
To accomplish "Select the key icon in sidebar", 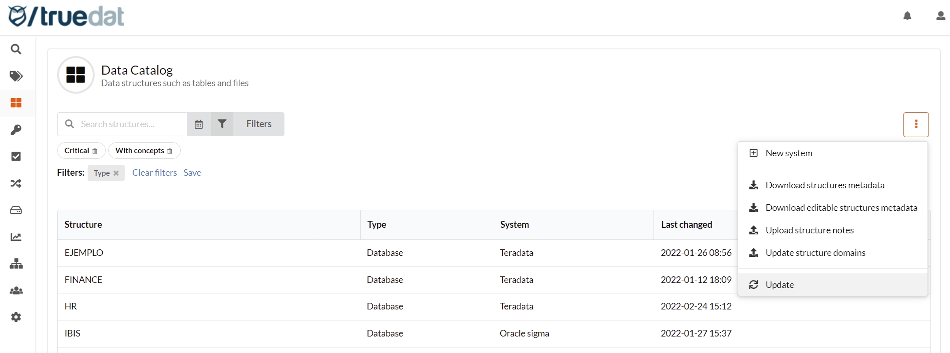I will tap(16, 130).
